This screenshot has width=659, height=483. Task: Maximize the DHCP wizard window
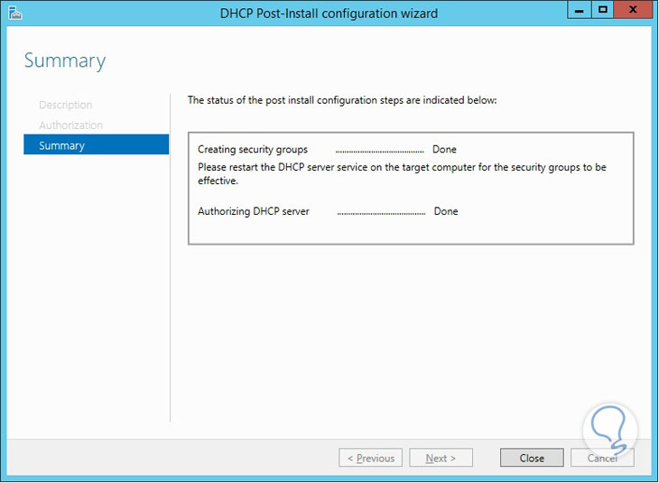[603, 11]
